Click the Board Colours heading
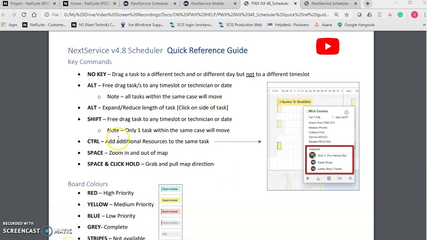Image resolution: width=427 pixels, height=240 pixels. pyautogui.click(x=88, y=184)
